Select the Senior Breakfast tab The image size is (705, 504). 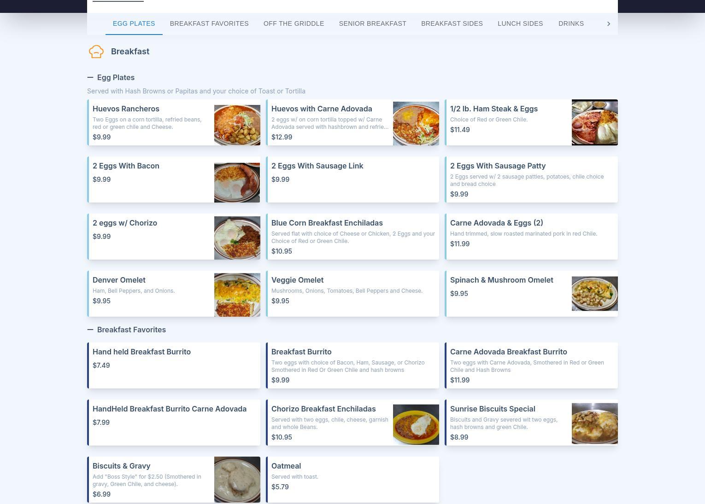[x=372, y=23]
